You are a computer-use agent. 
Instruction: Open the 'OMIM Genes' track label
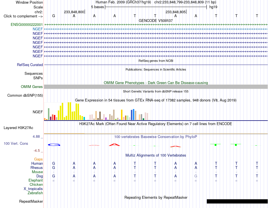pos(32,87)
